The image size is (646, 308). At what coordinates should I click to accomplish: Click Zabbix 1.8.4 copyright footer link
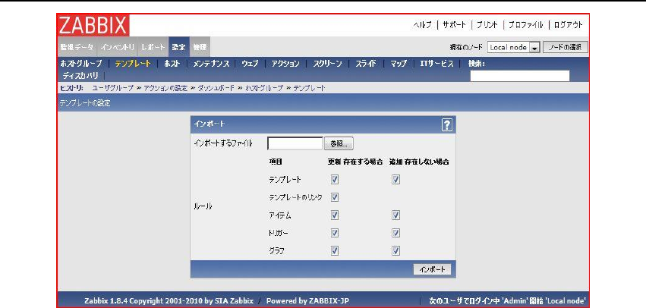169,300
